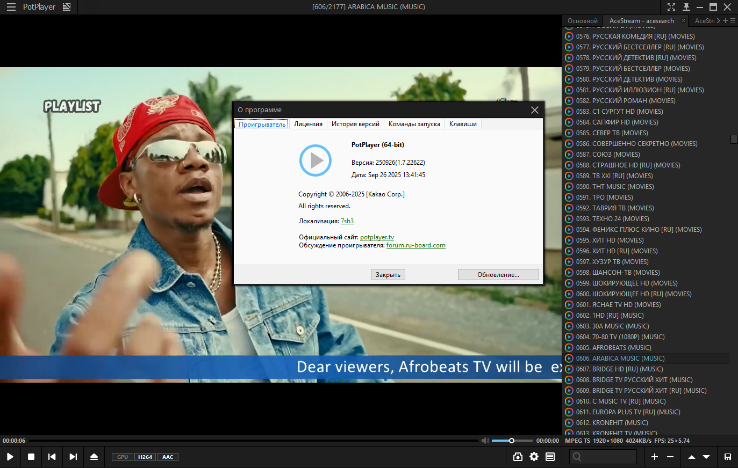
Task: Open the PotPlayer main menu
Action: (11, 7)
